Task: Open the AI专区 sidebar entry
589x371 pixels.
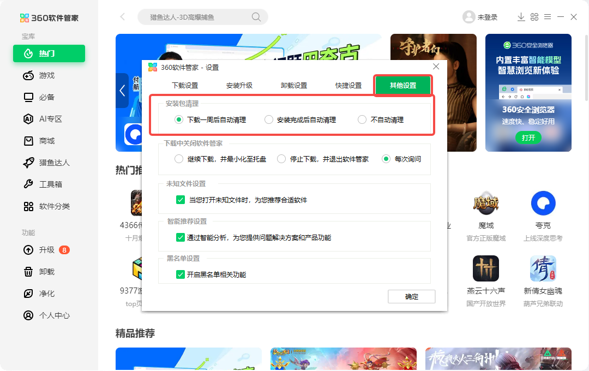Action: click(43, 119)
